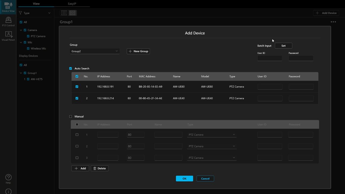Collapse the Type filter section
Viewport: 345px width, 194px height.
[x=49, y=13]
